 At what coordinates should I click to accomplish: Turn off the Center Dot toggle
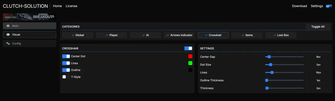coord(66,56)
